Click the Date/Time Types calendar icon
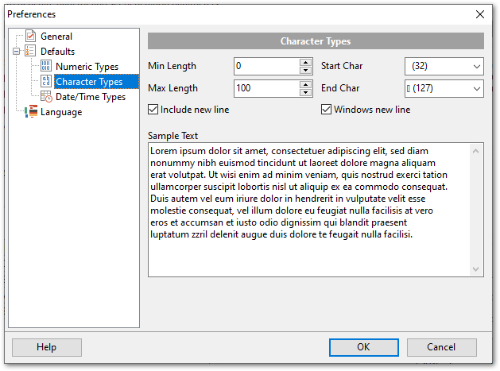The width and height of the screenshot is (500, 371). point(46,97)
